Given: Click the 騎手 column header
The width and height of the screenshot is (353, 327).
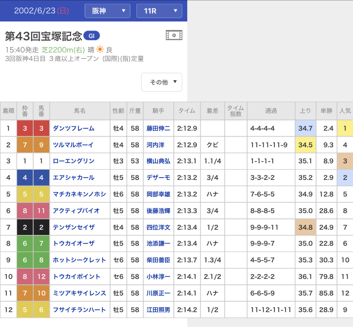Looking at the screenshot, I should [x=158, y=111].
